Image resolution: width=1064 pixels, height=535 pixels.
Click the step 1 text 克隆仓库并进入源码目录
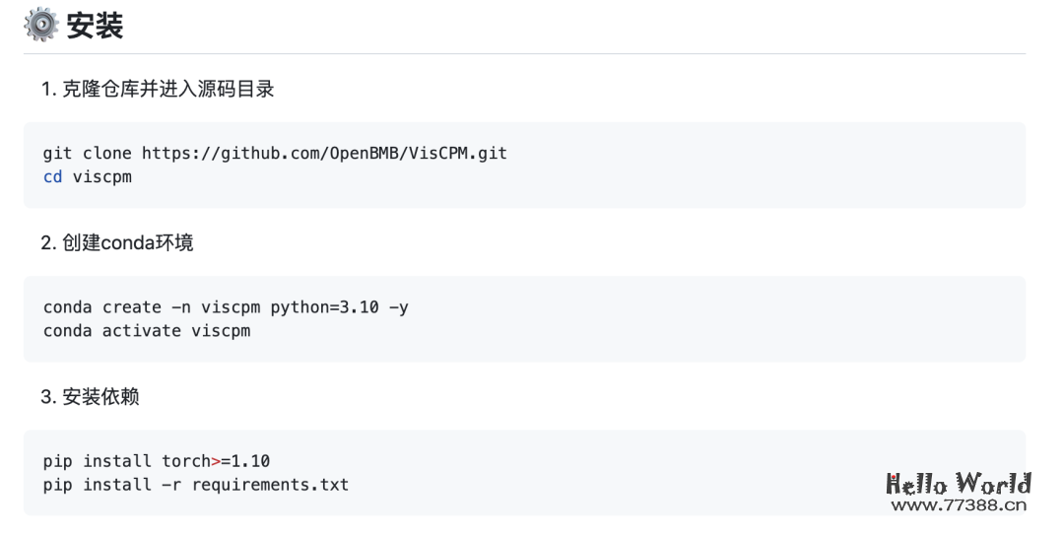coord(166,90)
